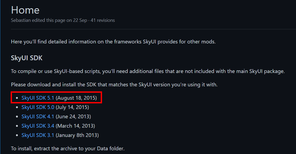Click the Home page title
This screenshot has width=296, height=154.
click(x=25, y=10)
